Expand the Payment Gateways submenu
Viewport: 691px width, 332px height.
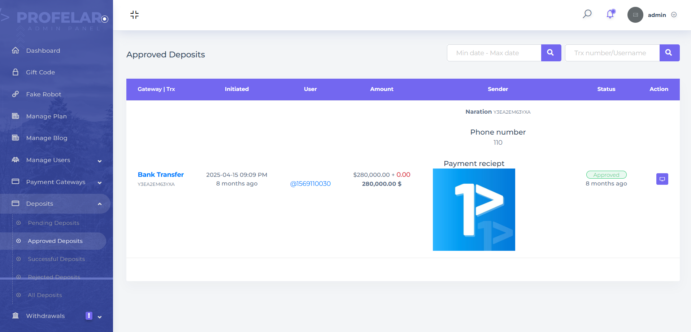point(100,183)
